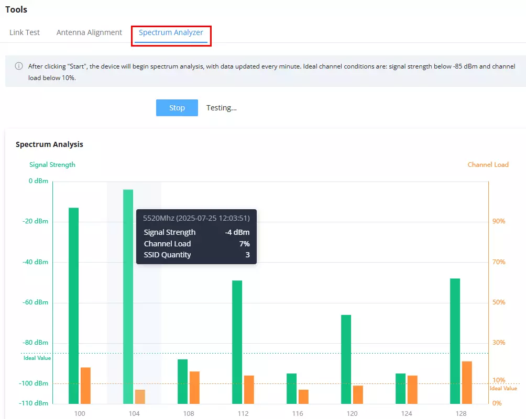Click the 0 dBm axis tick label
526x419 pixels.
point(38,181)
